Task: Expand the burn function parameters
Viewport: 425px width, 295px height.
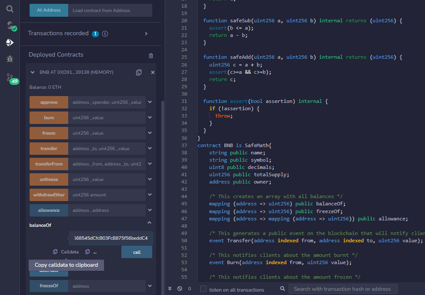Action: click(x=150, y=117)
